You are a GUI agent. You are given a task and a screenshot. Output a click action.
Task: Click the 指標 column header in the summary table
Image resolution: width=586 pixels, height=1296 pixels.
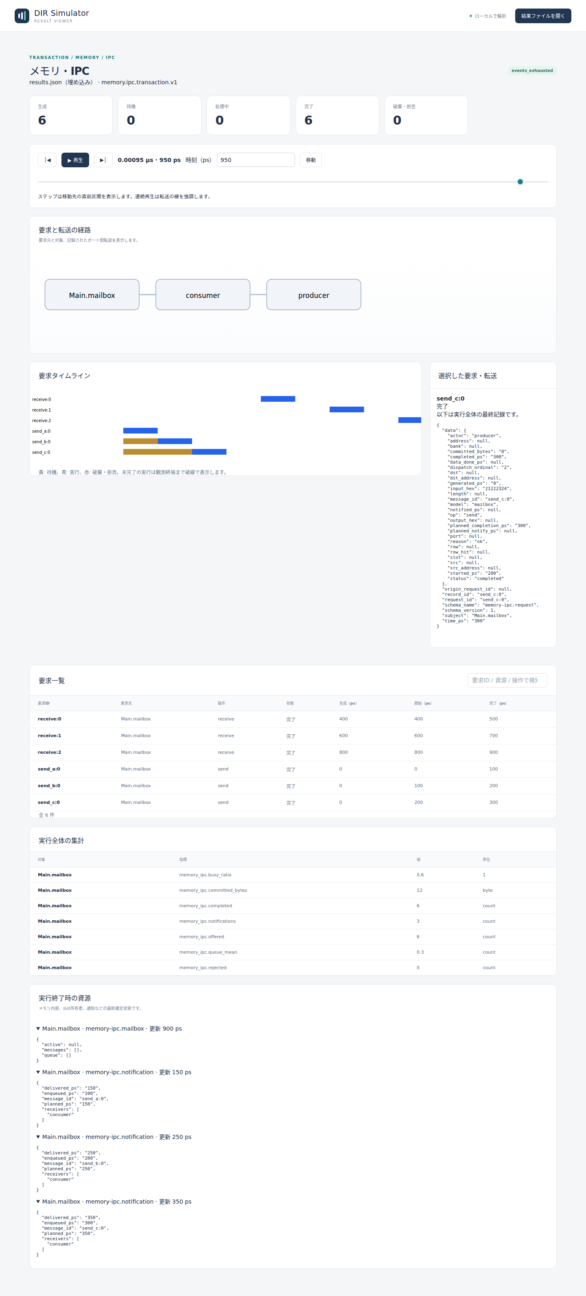tap(183, 860)
